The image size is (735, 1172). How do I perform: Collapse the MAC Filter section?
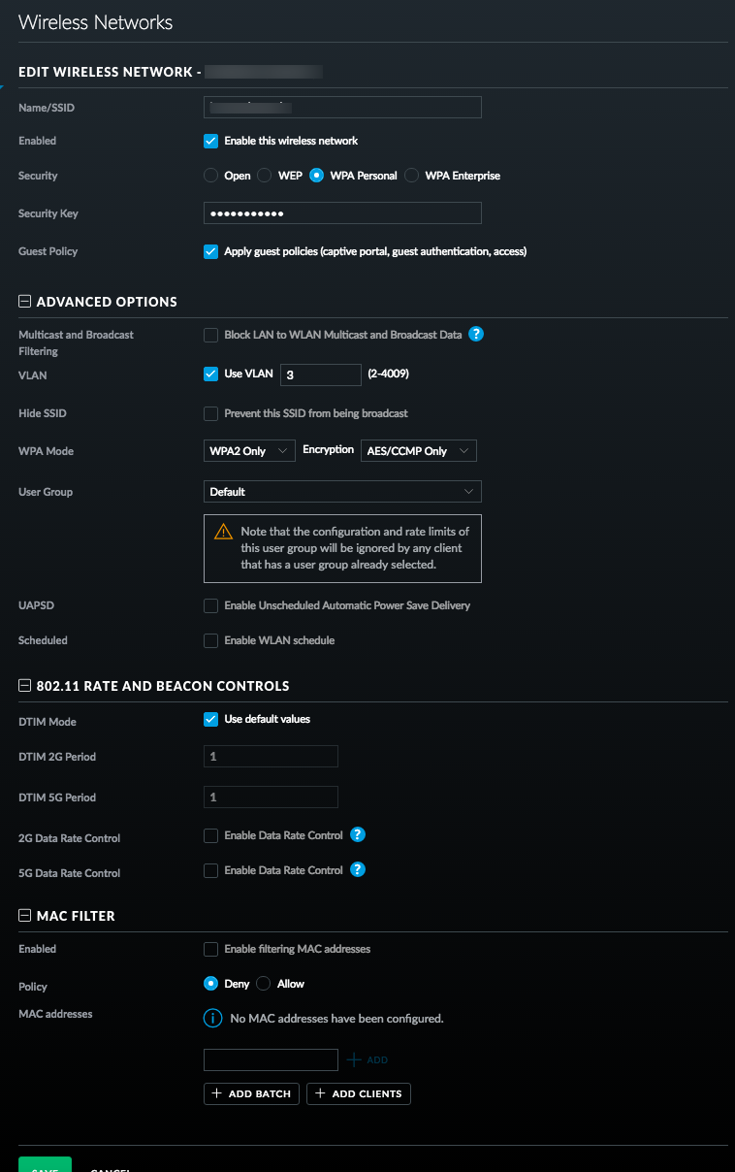25,916
